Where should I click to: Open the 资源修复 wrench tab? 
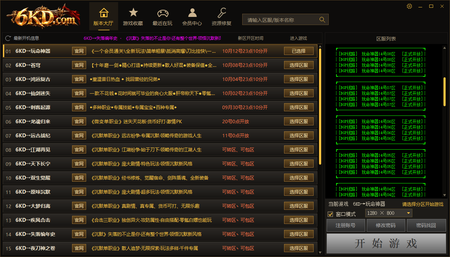(221, 17)
